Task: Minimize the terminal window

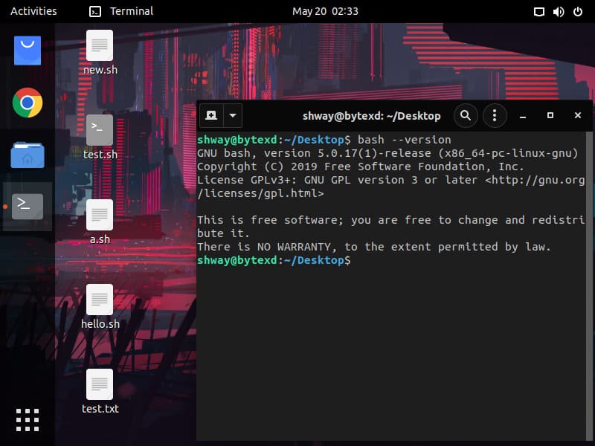Action: pyautogui.click(x=523, y=116)
